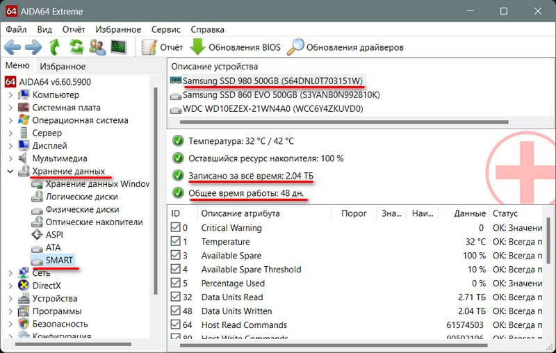Image resolution: width=556 pixels, height=353 pixels.
Task: Open the monitor diagnostics toolbar icon
Action: tap(118, 47)
